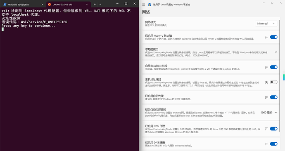Click the 灾难性故障 error text in terminal

(11, 18)
